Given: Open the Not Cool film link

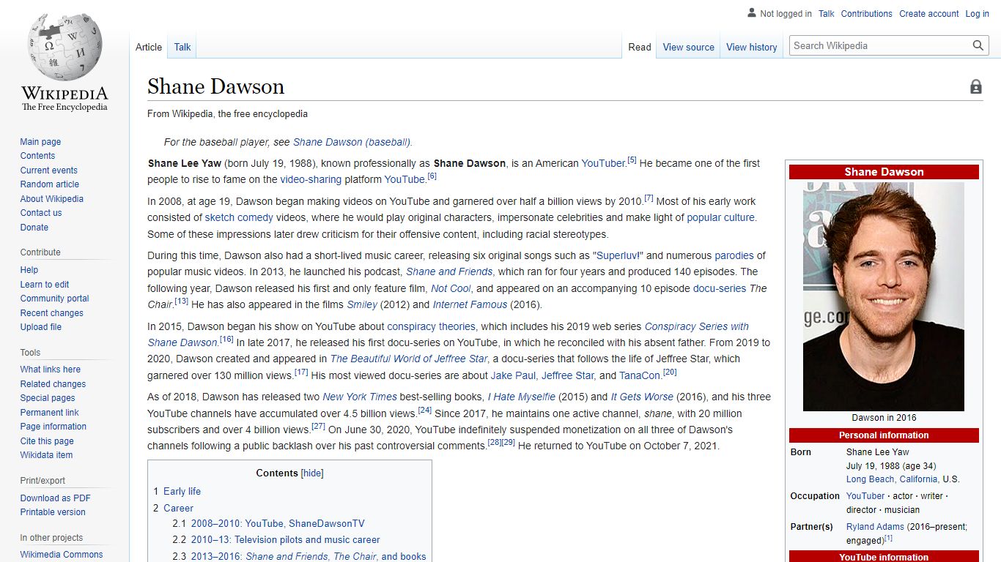Looking at the screenshot, I should (451, 288).
